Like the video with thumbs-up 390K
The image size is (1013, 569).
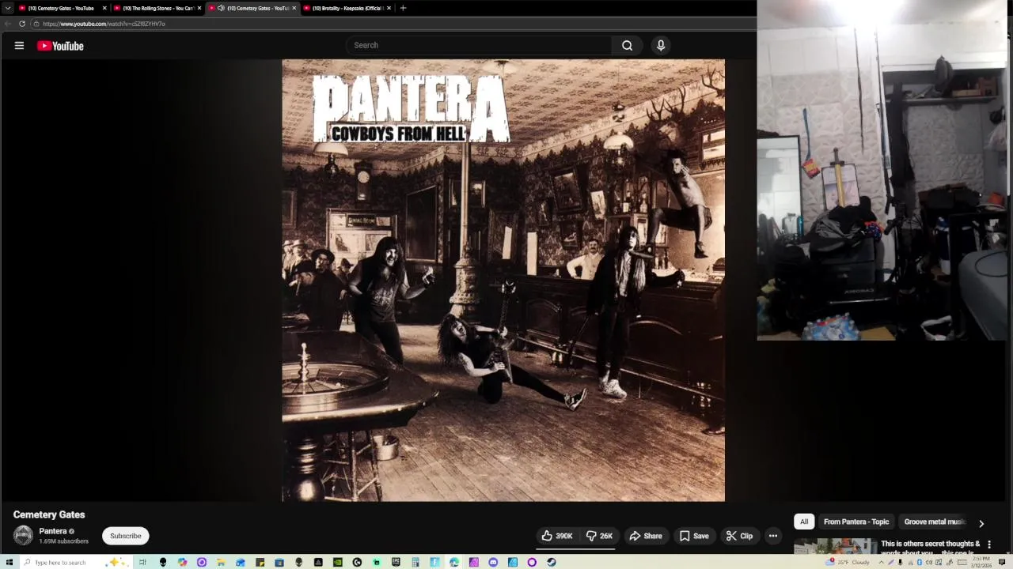tap(557, 536)
